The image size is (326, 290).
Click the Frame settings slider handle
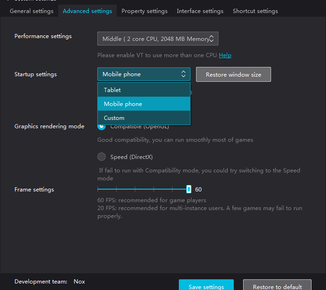tap(189, 189)
